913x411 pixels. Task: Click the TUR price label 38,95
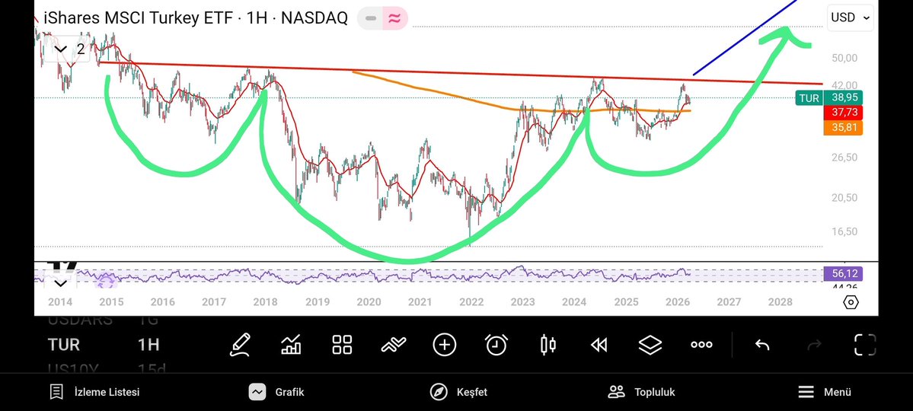click(842, 97)
